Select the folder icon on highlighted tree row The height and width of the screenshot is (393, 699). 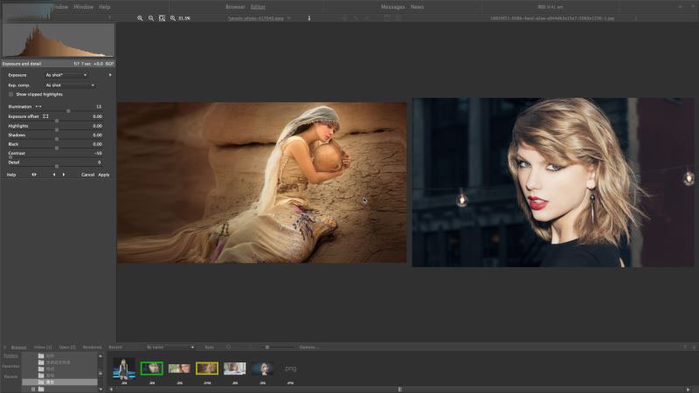click(41, 382)
